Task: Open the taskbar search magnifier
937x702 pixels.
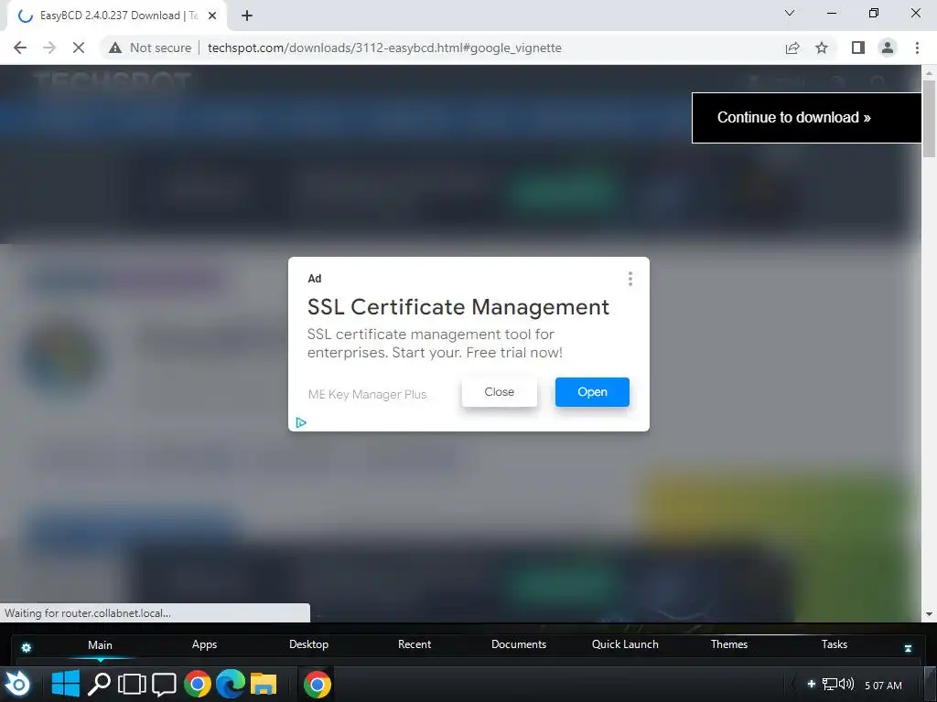Action: pyautogui.click(x=99, y=684)
